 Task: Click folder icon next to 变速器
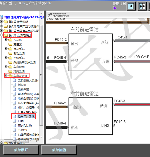pyautogui.click(x=10, y=44)
